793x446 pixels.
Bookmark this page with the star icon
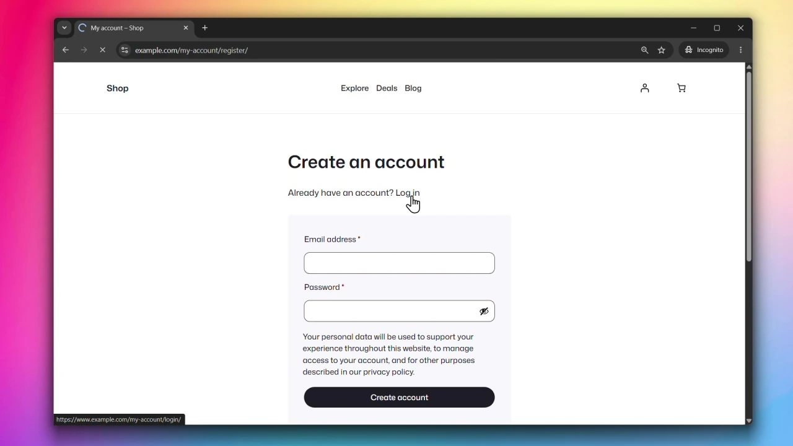662,50
